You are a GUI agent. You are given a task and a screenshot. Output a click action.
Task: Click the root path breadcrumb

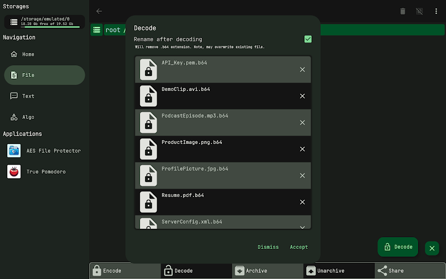click(x=113, y=30)
